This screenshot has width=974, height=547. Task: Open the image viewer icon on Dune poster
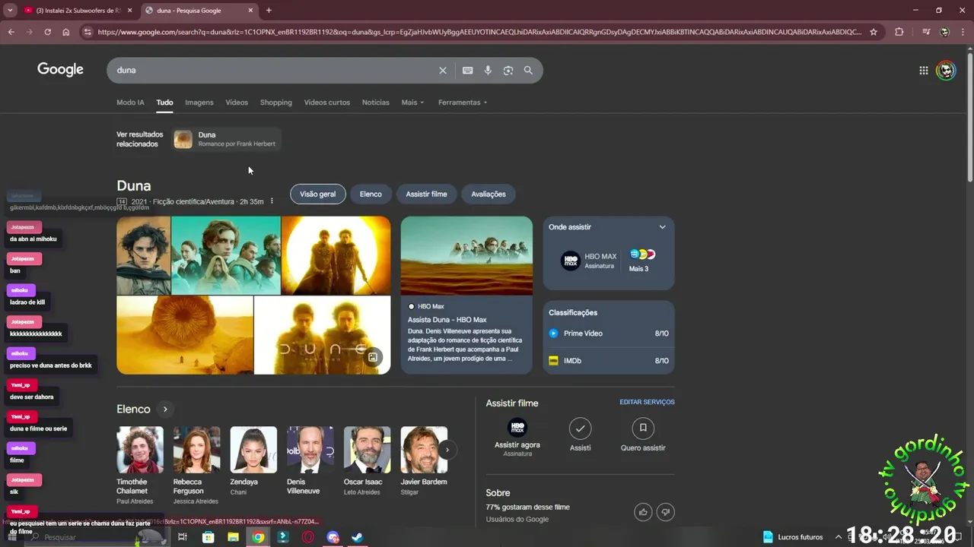(x=373, y=357)
